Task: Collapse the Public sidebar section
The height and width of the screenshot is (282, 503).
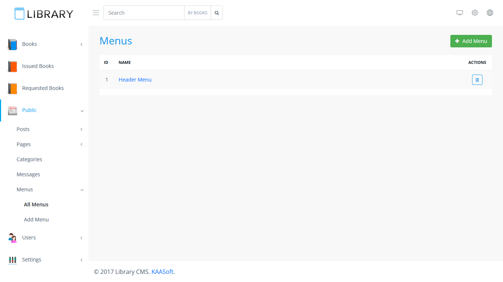Action: (29, 110)
